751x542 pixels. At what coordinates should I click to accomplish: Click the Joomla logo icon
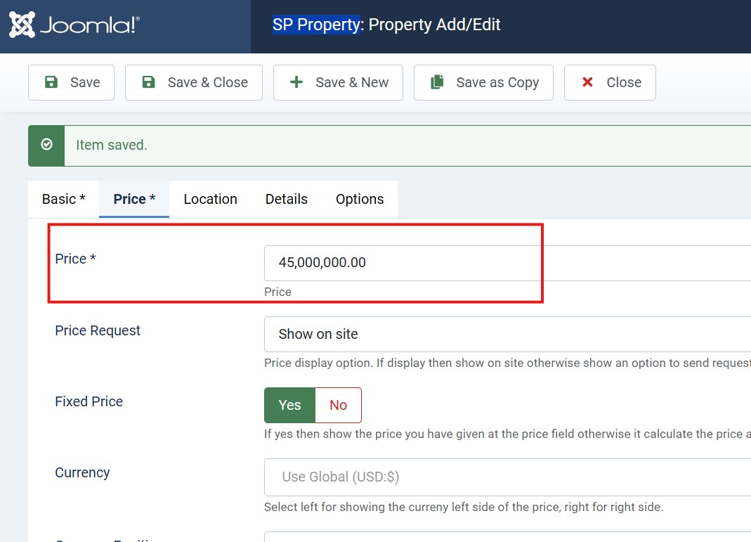click(22, 25)
